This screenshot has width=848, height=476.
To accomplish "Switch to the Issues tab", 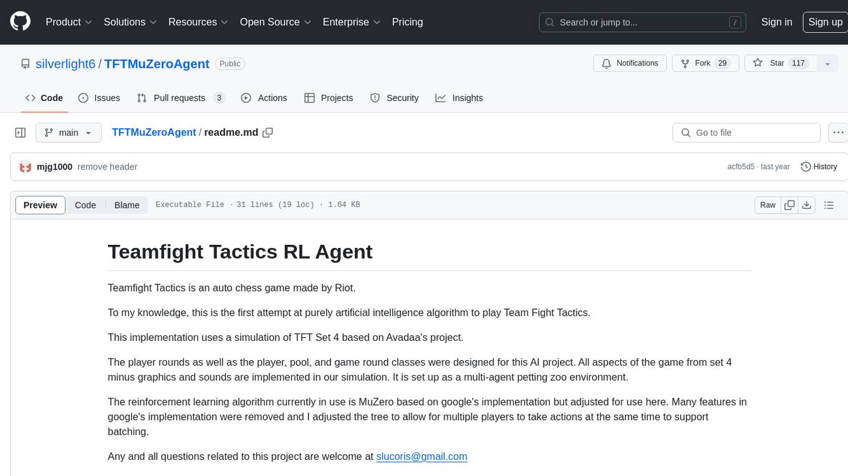I will pyautogui.click(x=99, y=98).
